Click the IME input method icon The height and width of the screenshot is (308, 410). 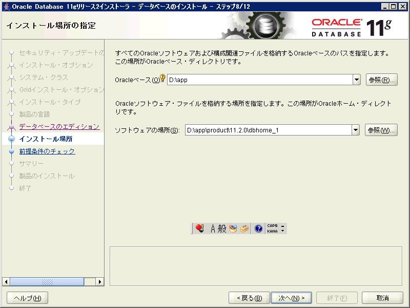(199, 228)
